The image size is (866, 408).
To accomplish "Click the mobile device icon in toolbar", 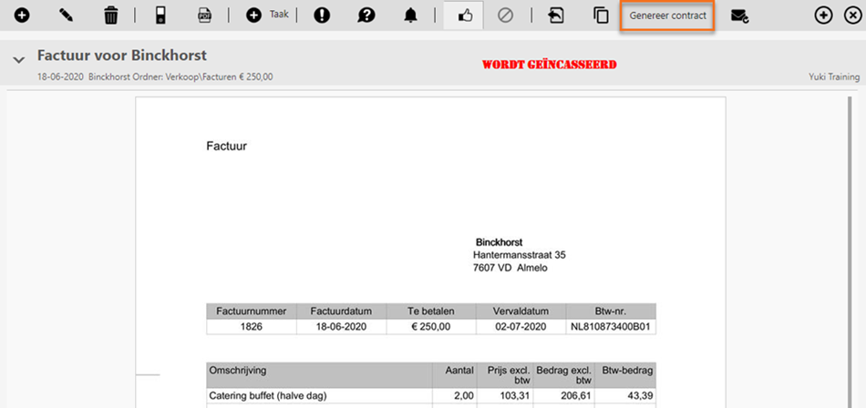I will [x=160, y=15].
